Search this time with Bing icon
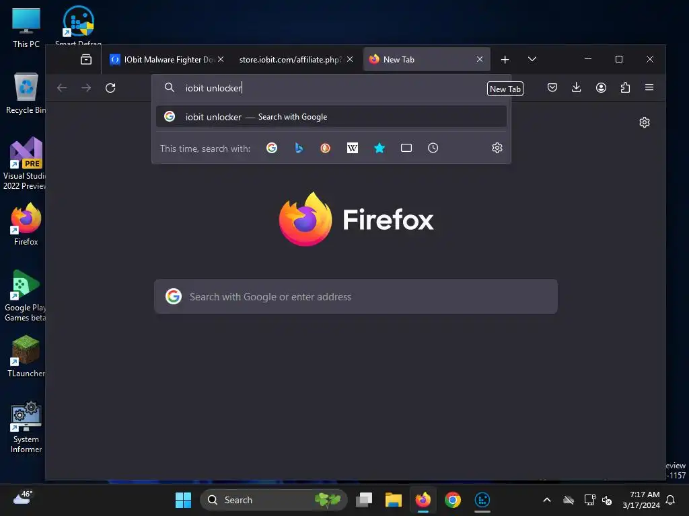Screen dimensions: 689x516 (299, 148)
